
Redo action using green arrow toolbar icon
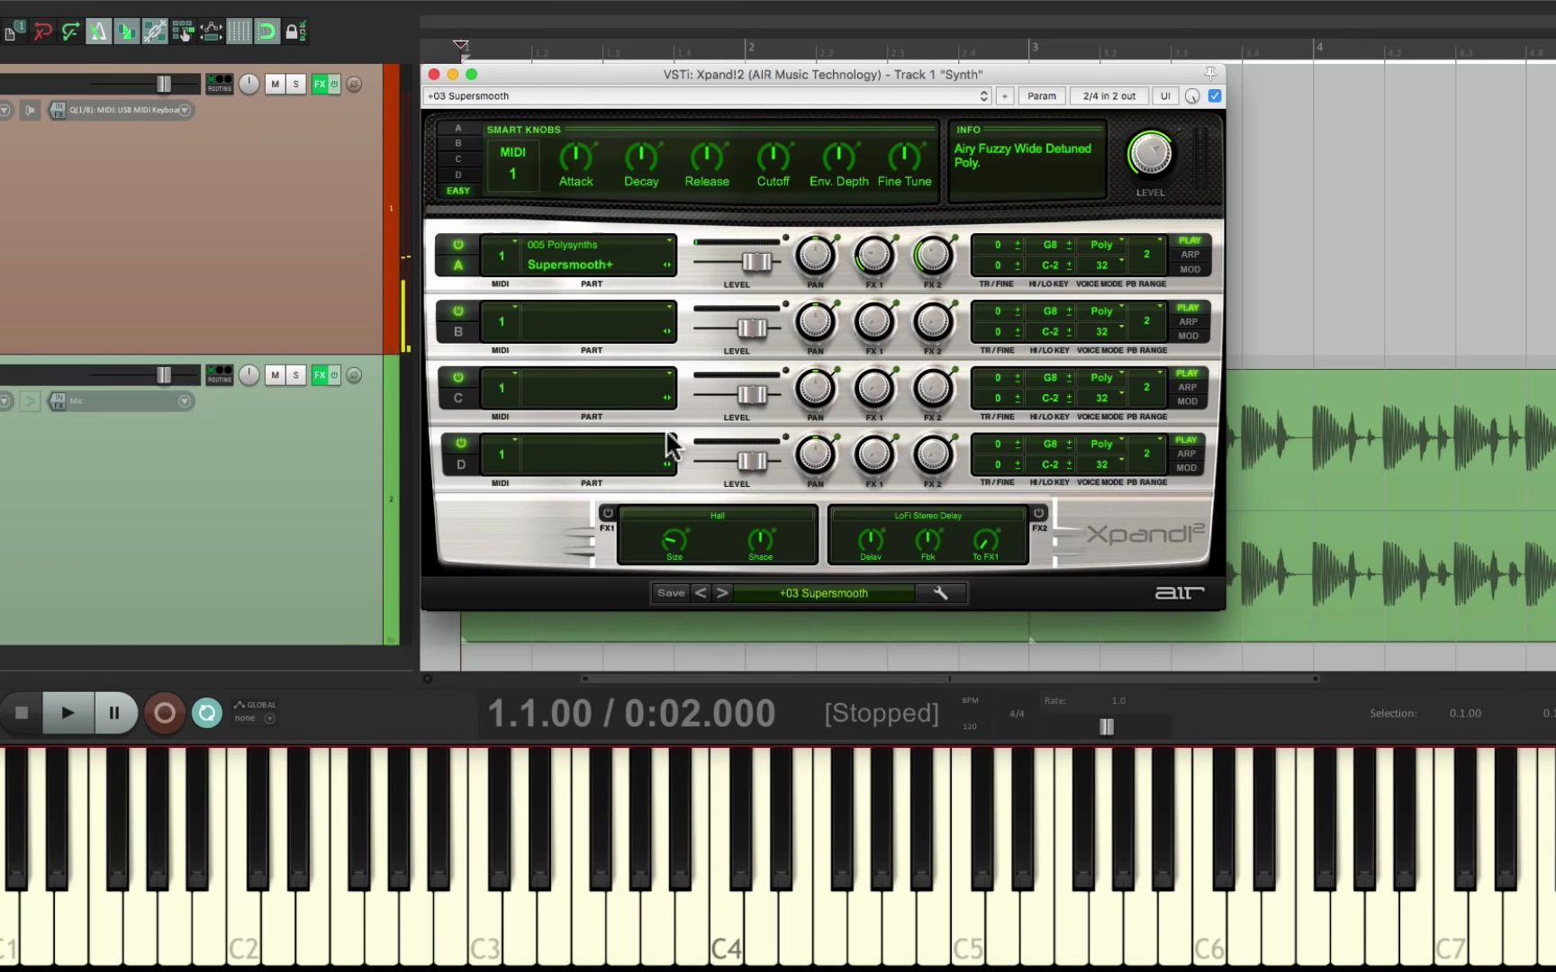point(70,31)
